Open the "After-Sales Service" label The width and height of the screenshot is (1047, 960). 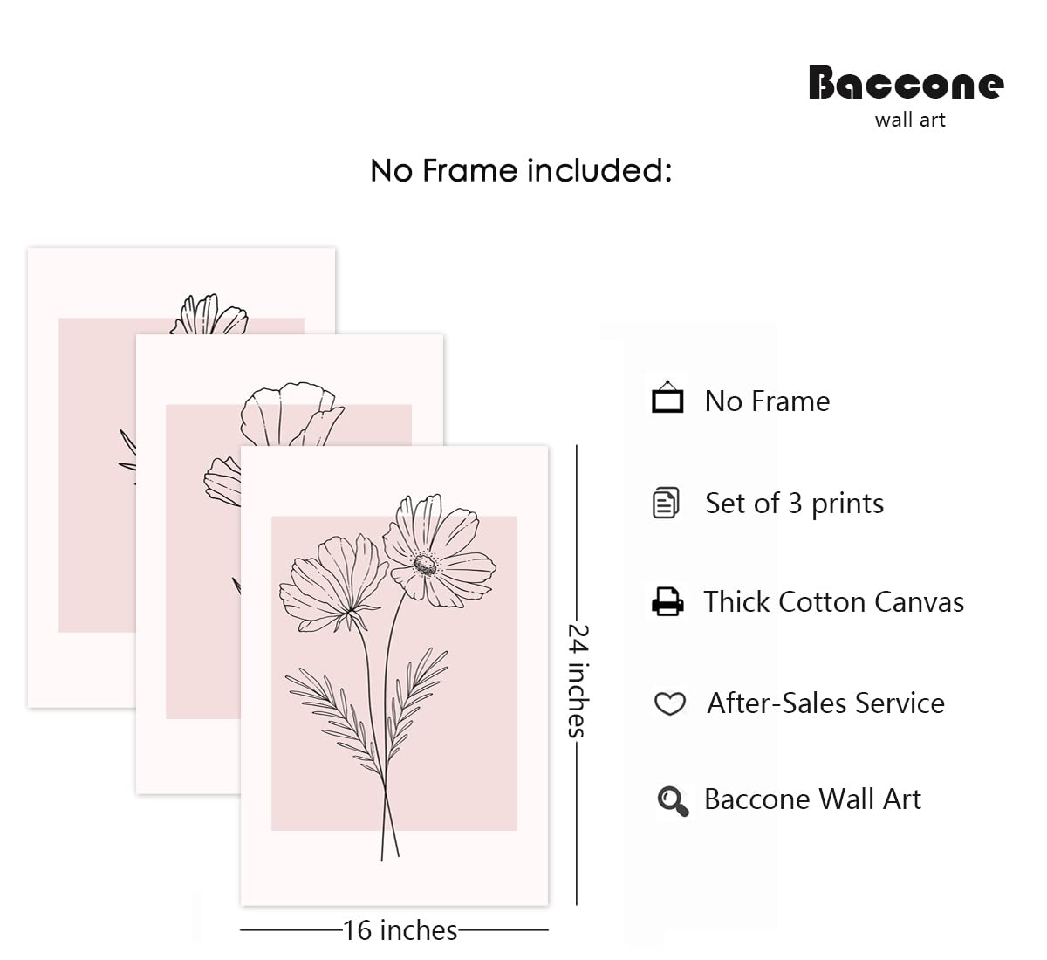[825, 703]
